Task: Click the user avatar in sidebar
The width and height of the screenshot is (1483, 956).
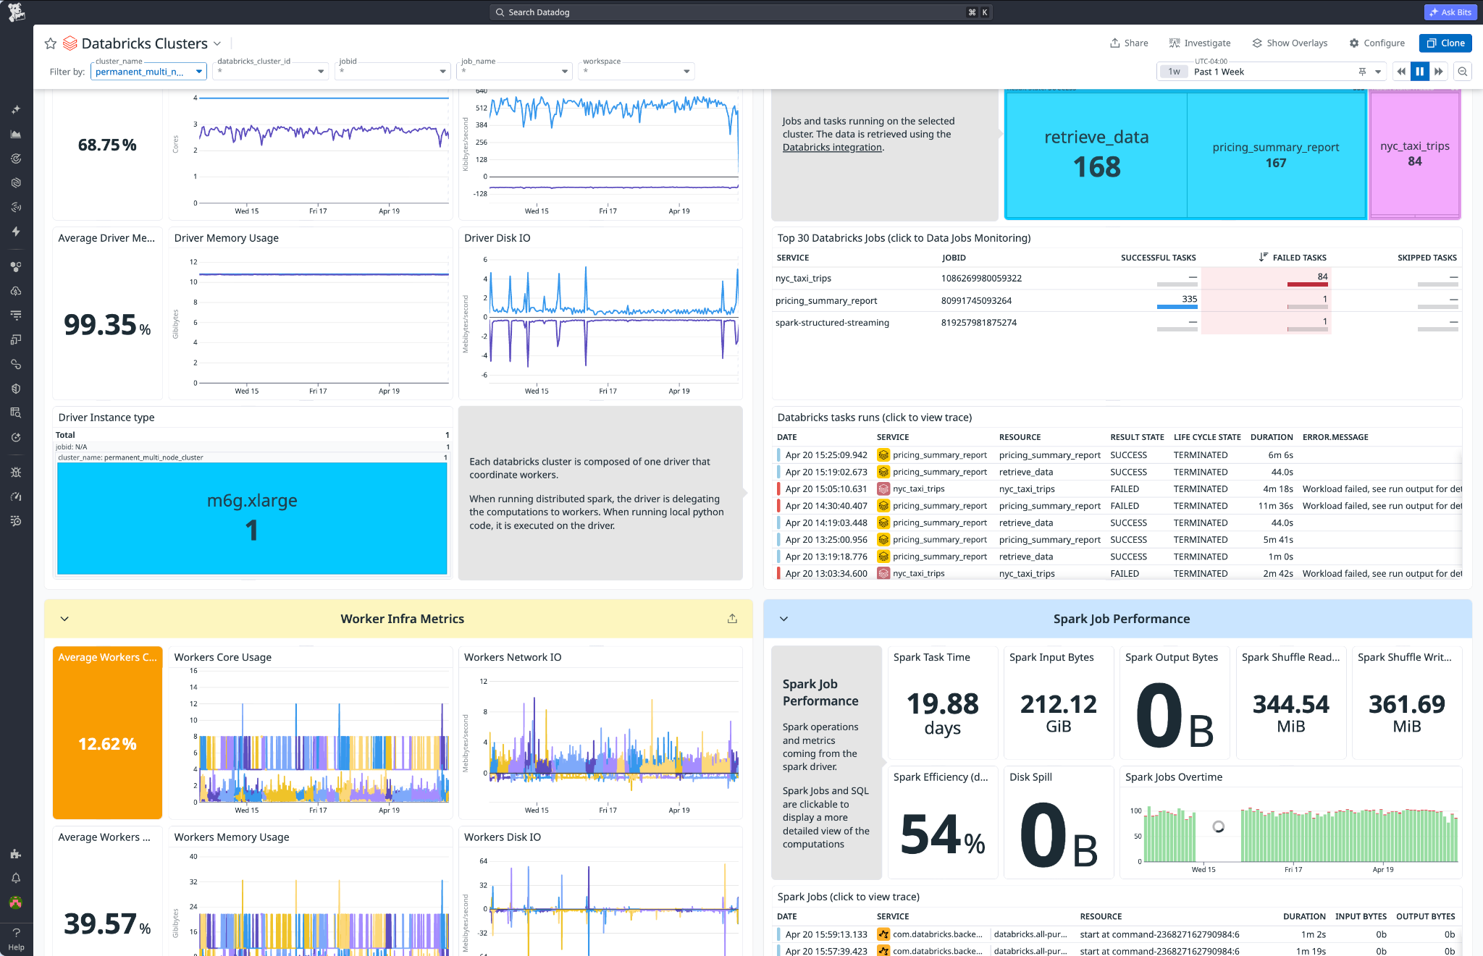Action: (16, 902)
